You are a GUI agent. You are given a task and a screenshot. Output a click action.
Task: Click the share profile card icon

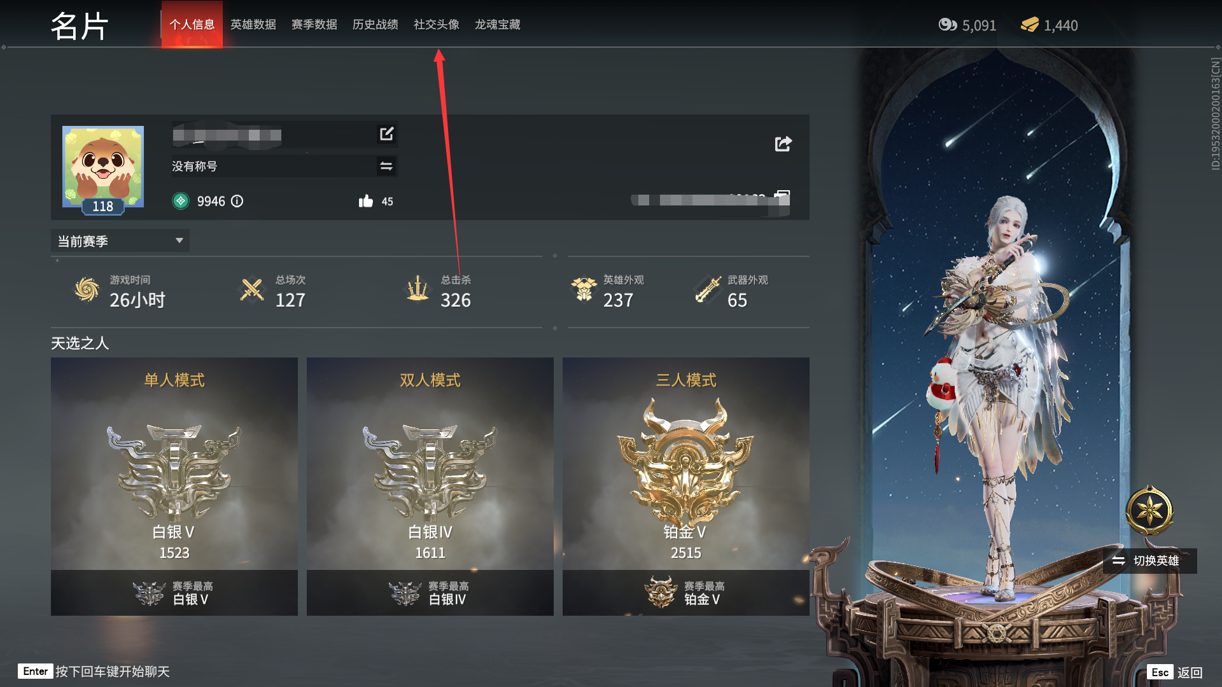point(783,144)
